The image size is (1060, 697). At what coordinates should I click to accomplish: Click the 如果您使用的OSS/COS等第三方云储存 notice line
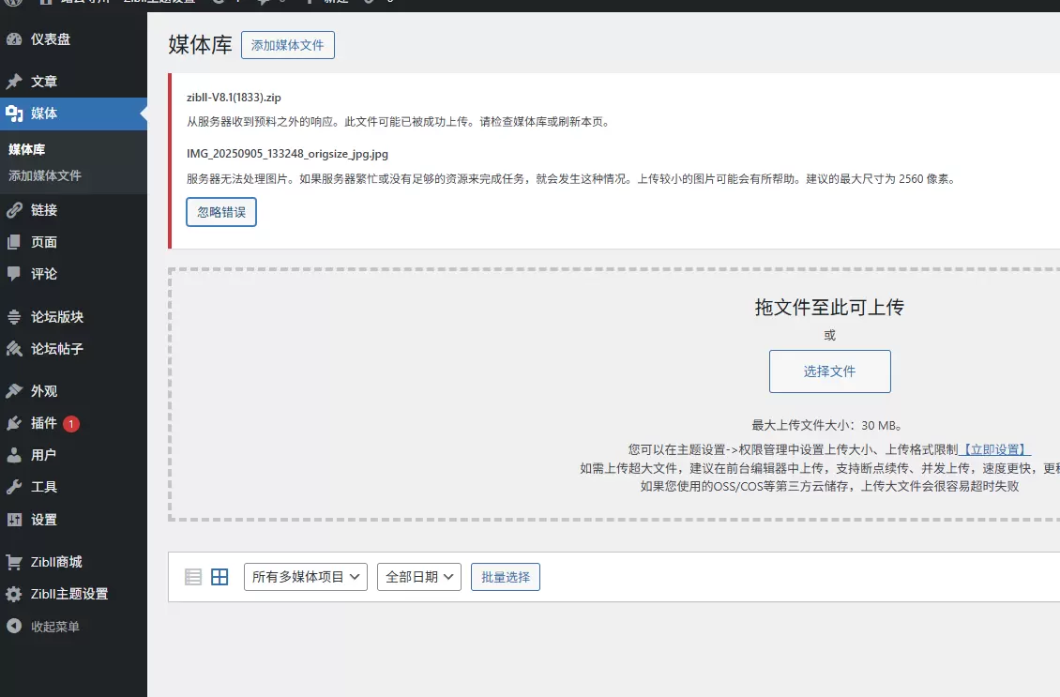[829, 486]
